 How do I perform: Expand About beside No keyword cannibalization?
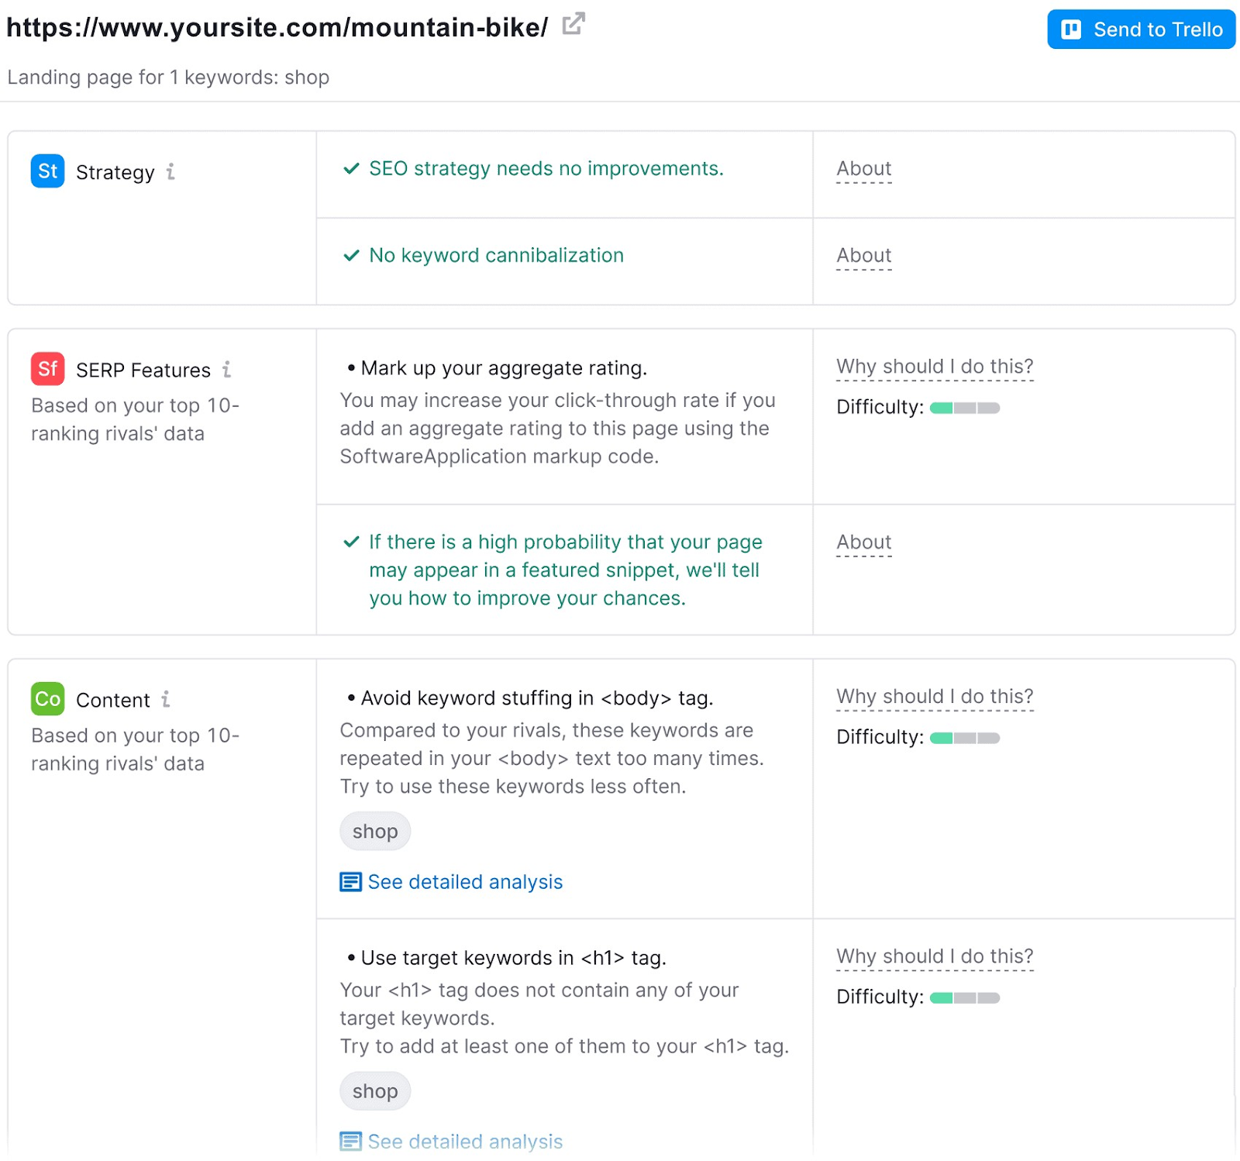tap(863, 255)
